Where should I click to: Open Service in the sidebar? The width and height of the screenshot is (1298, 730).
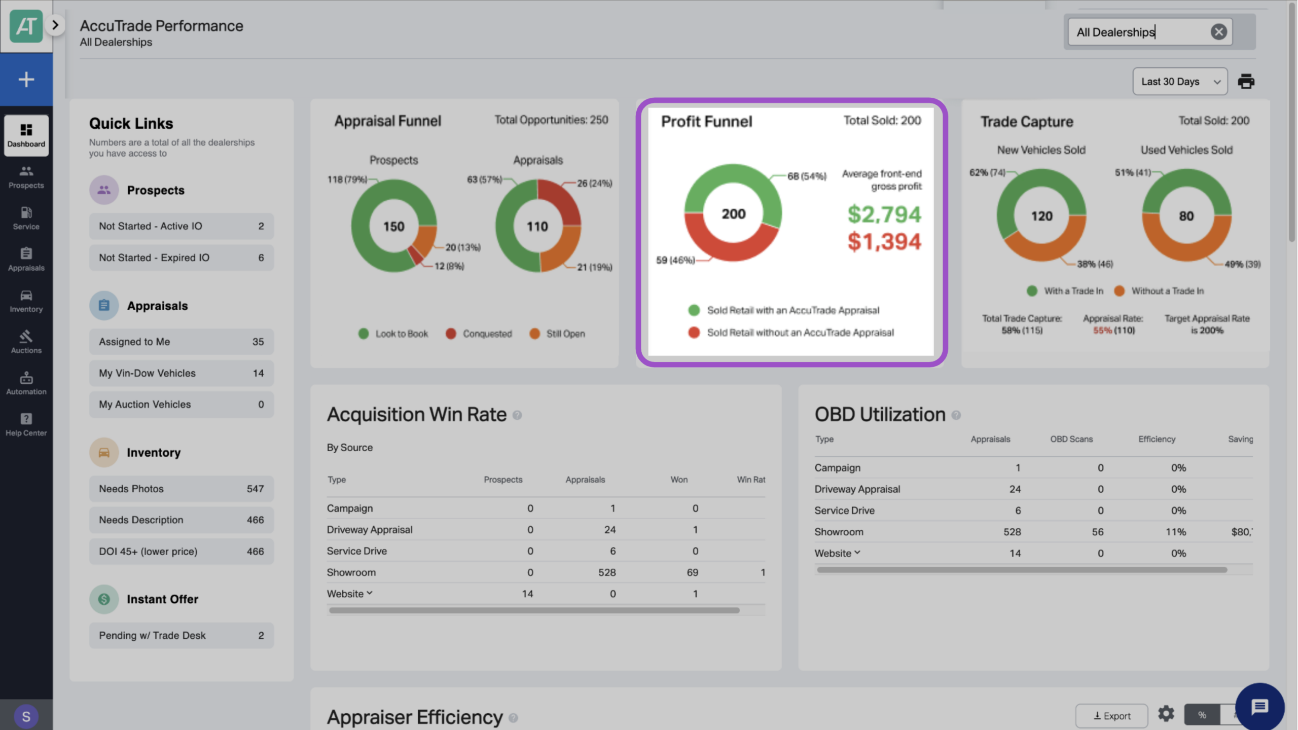(26, 218)
